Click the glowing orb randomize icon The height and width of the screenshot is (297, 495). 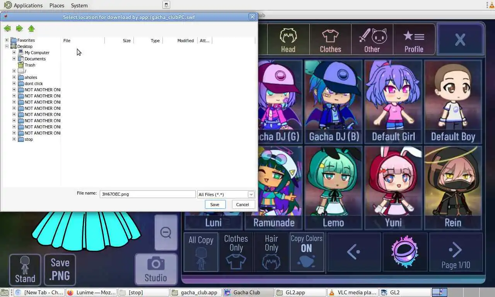click(x=405, y=252)
